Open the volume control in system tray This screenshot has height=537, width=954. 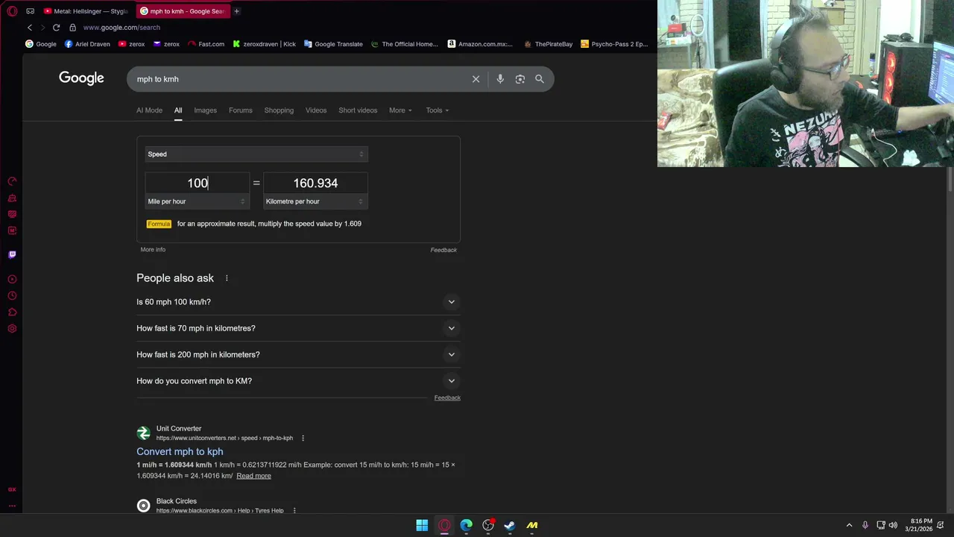tap(893, 525)
